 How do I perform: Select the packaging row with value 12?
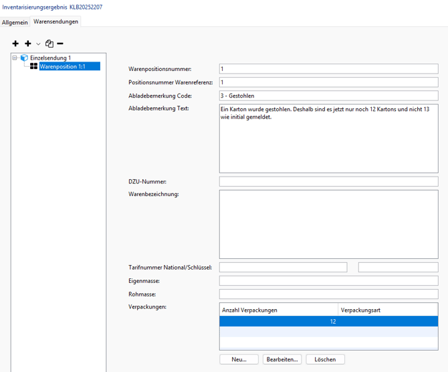[328, 321]
